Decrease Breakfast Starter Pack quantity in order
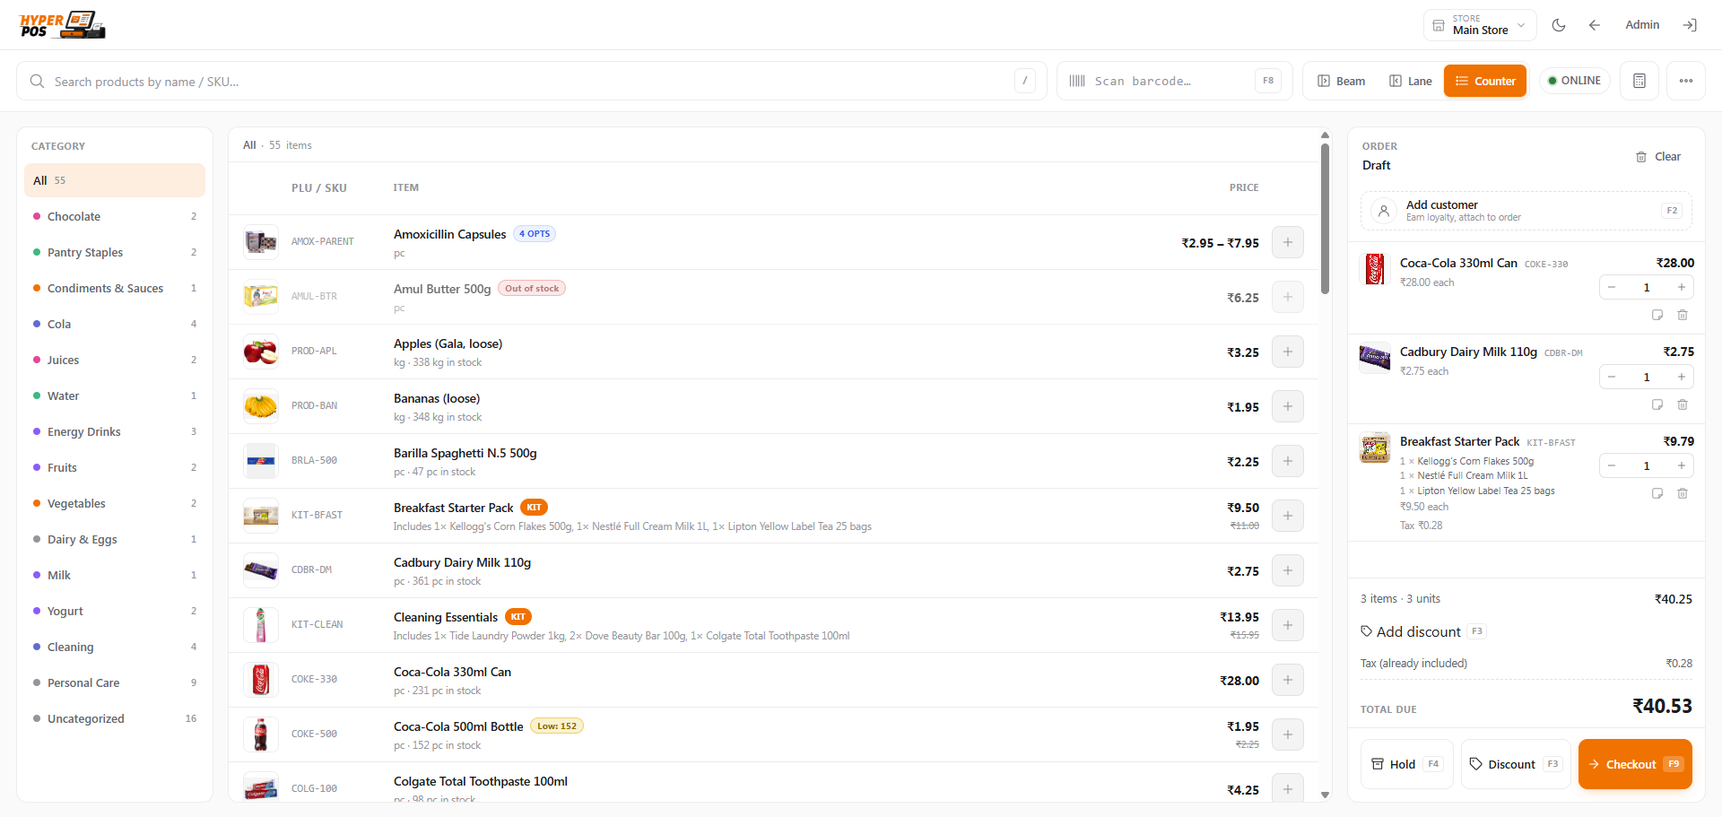 pos(1612,465)
